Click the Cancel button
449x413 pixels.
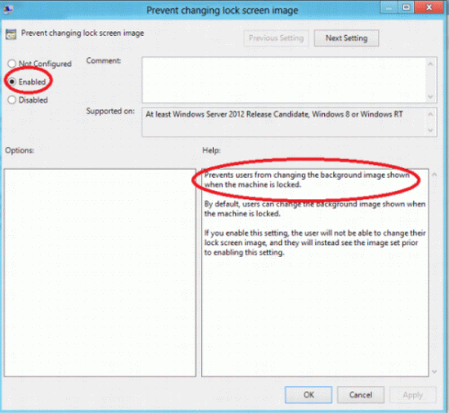[361, 395]
